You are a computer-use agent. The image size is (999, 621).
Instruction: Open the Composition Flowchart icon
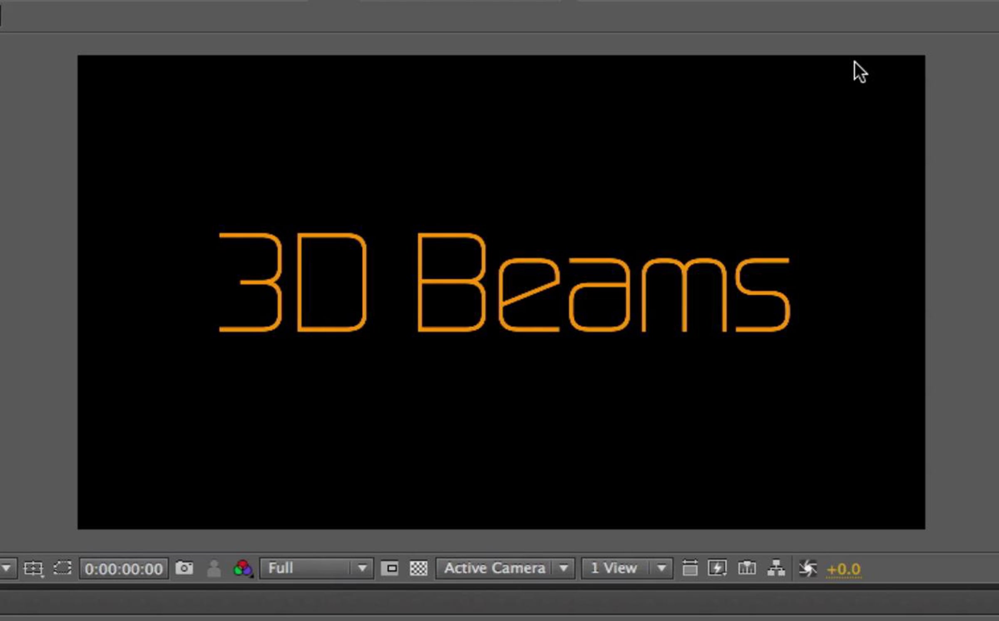[x=776, y=568]
